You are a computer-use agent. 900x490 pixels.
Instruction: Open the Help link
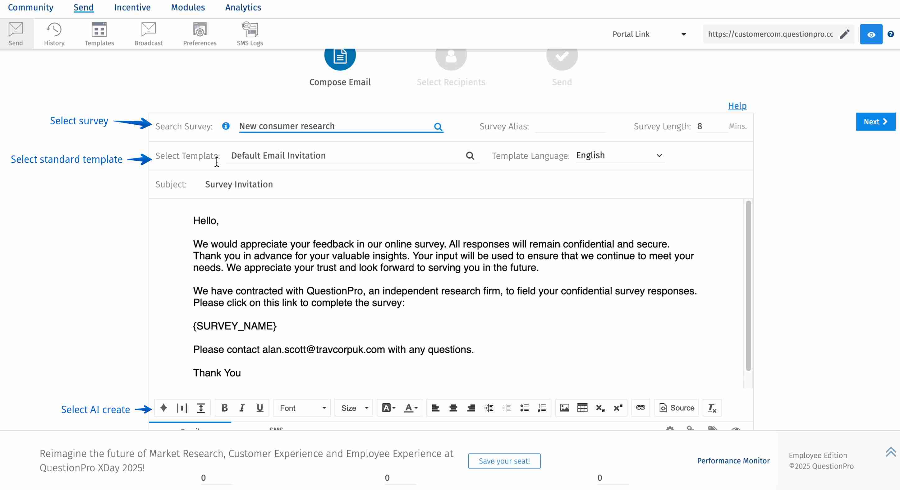[x=737, y=105]
